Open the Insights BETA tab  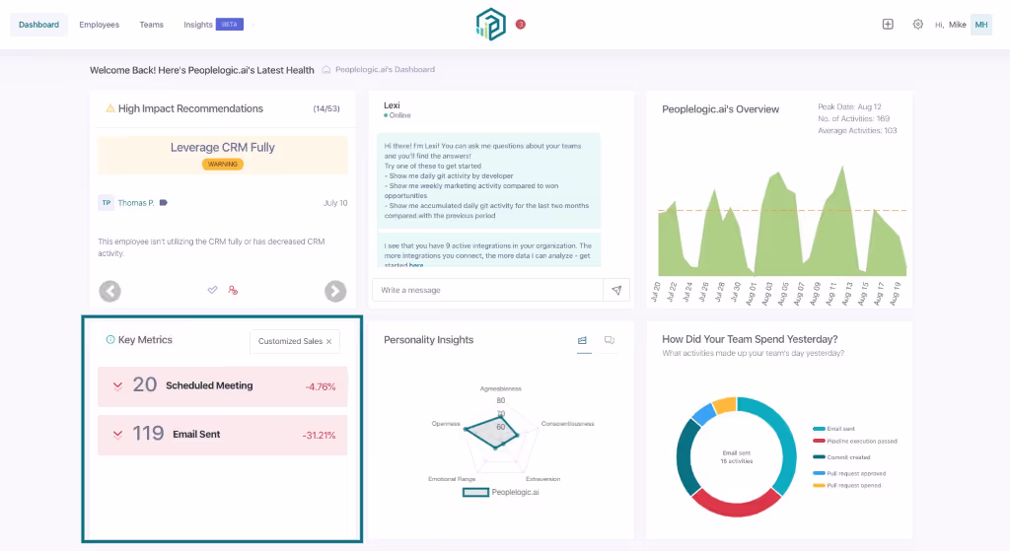point(213,25)
